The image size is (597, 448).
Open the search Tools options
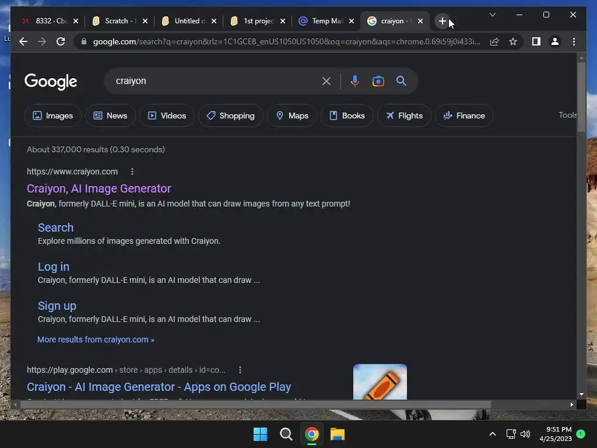tap(567, 115)
